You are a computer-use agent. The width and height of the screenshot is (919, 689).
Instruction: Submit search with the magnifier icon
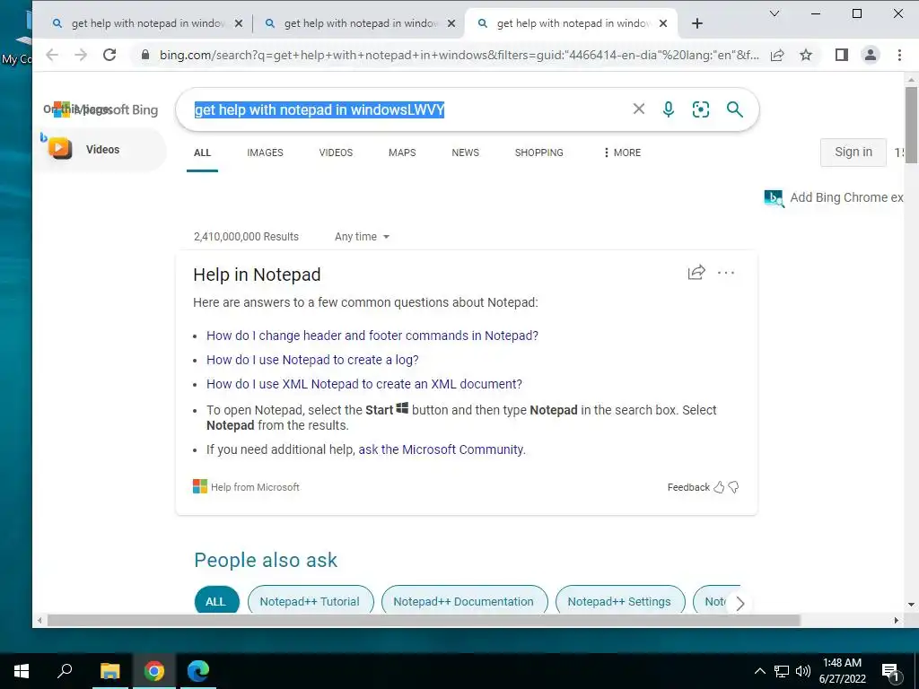click(734, 109)
